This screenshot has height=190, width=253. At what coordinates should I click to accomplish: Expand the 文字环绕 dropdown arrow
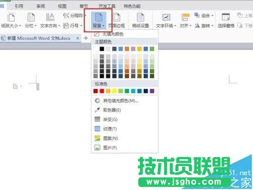pyautogui.click(x=175, y=26)
